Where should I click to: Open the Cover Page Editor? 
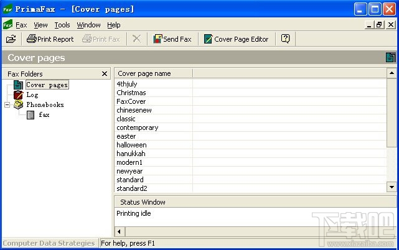click(236, 39)
